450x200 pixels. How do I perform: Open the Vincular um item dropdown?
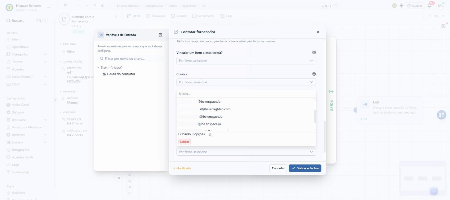point(246,61)
